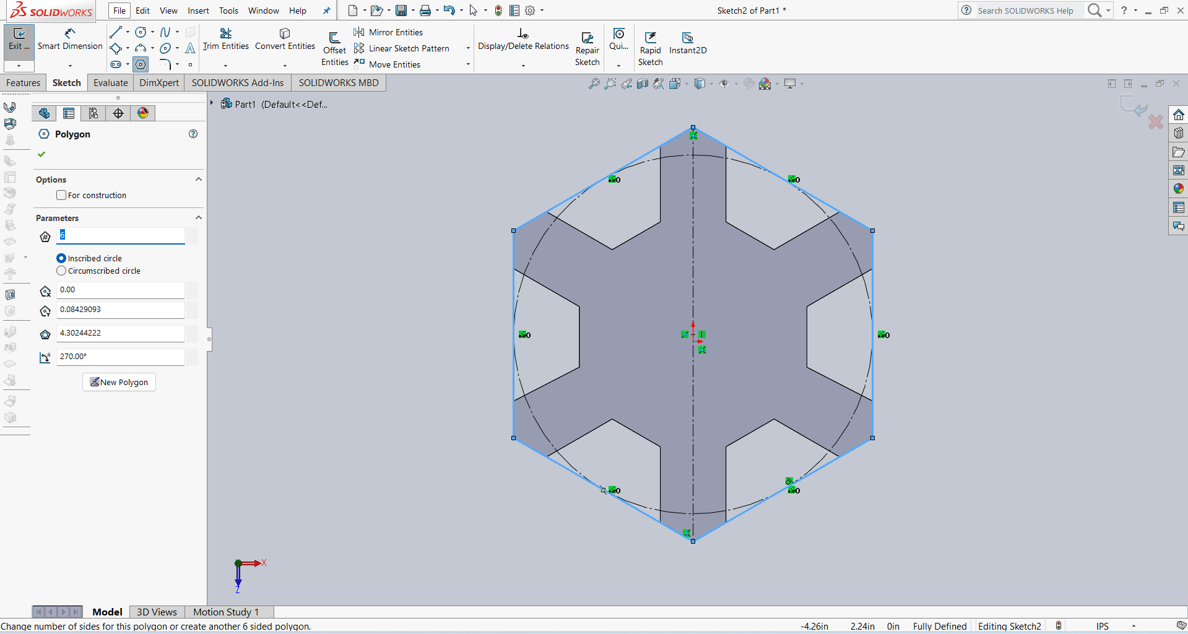Screen dimensions: 1188x634
Task: Open the Hide/Show Items dropdown arrow
Action: pyautogui.click(x=736, y=84)
